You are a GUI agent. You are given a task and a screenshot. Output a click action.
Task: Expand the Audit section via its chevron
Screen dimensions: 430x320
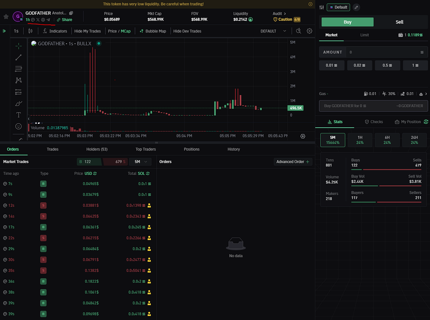pos(285,13)
